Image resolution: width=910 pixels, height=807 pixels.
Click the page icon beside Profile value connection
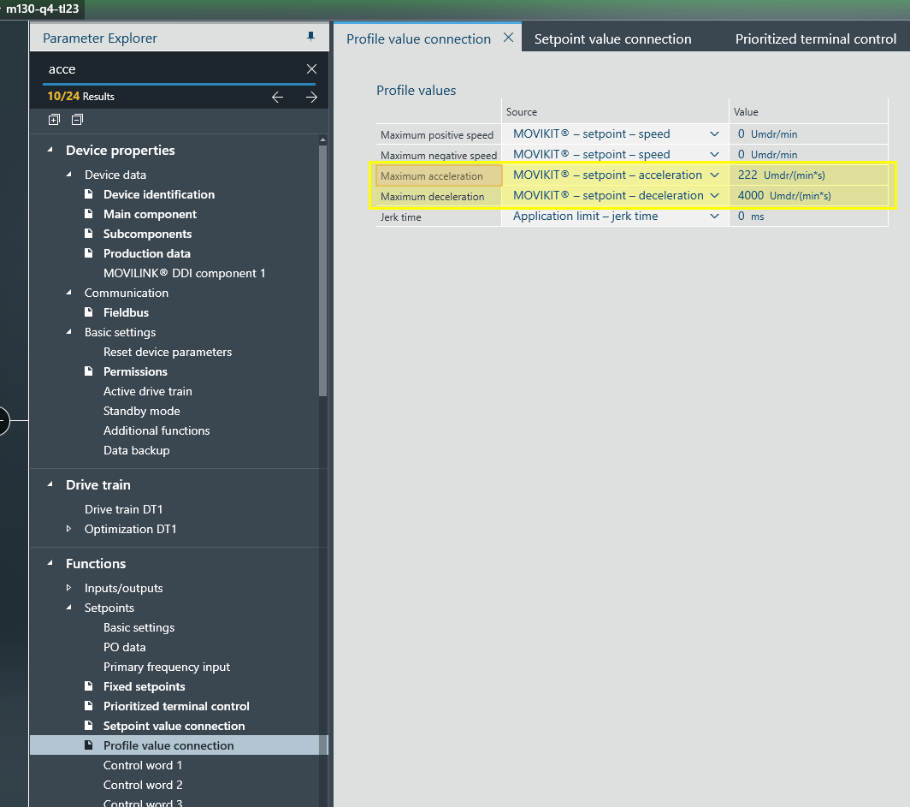[x=89, y=745]
